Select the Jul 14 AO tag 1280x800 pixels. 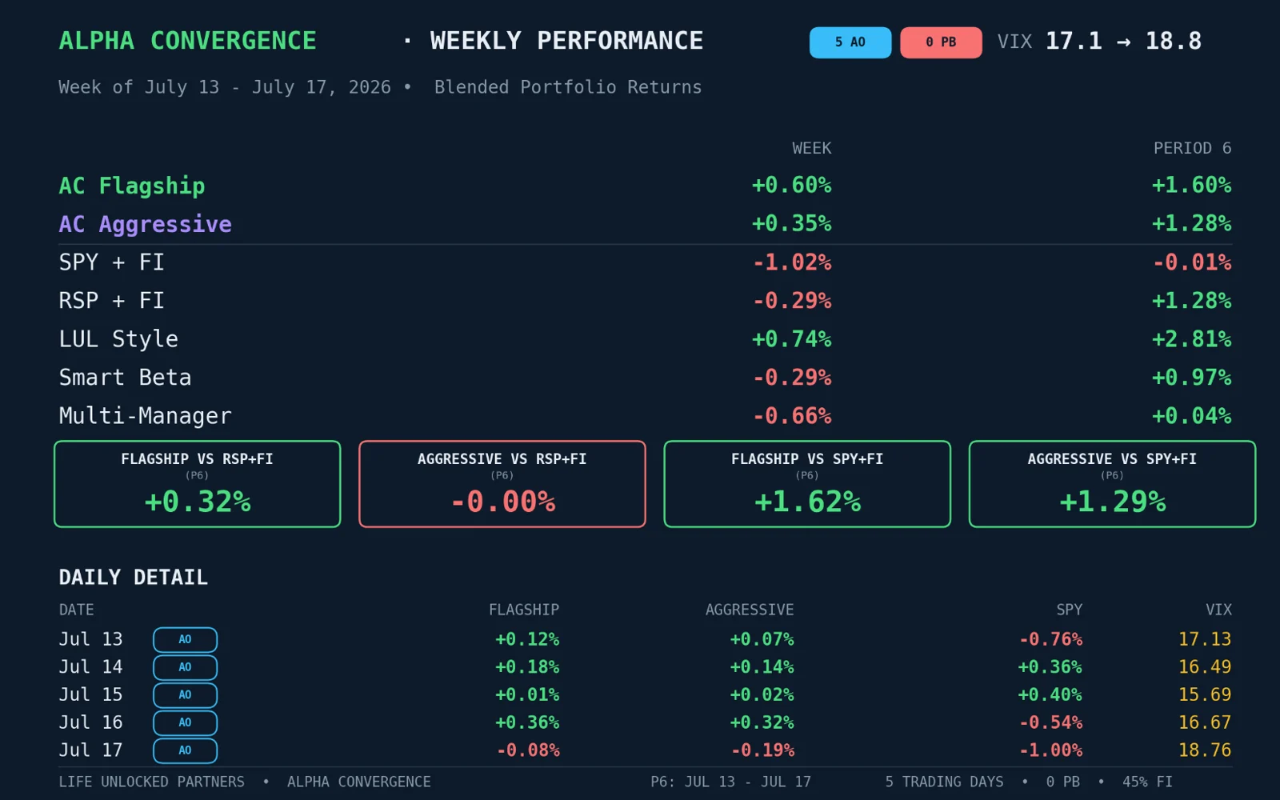185,667
